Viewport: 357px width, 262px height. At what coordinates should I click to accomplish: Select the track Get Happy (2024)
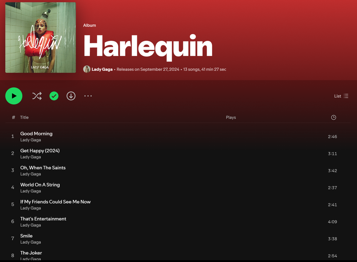point(40,151)
